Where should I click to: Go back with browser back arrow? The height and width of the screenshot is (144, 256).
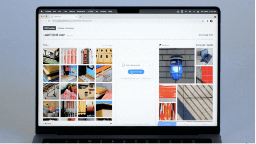point(41,21)
